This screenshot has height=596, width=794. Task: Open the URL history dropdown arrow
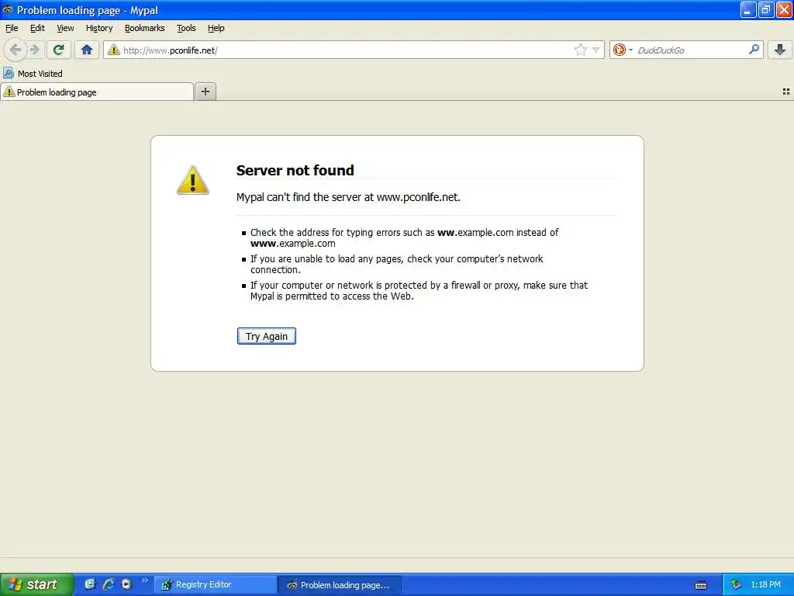pos(596,50)
